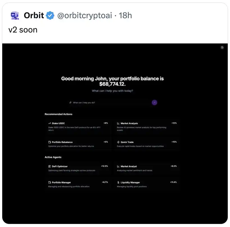Click the Liquidity Manager dollar sign icon
The image size is (230, 227).
pyautogui.click(x=118, y=182)
